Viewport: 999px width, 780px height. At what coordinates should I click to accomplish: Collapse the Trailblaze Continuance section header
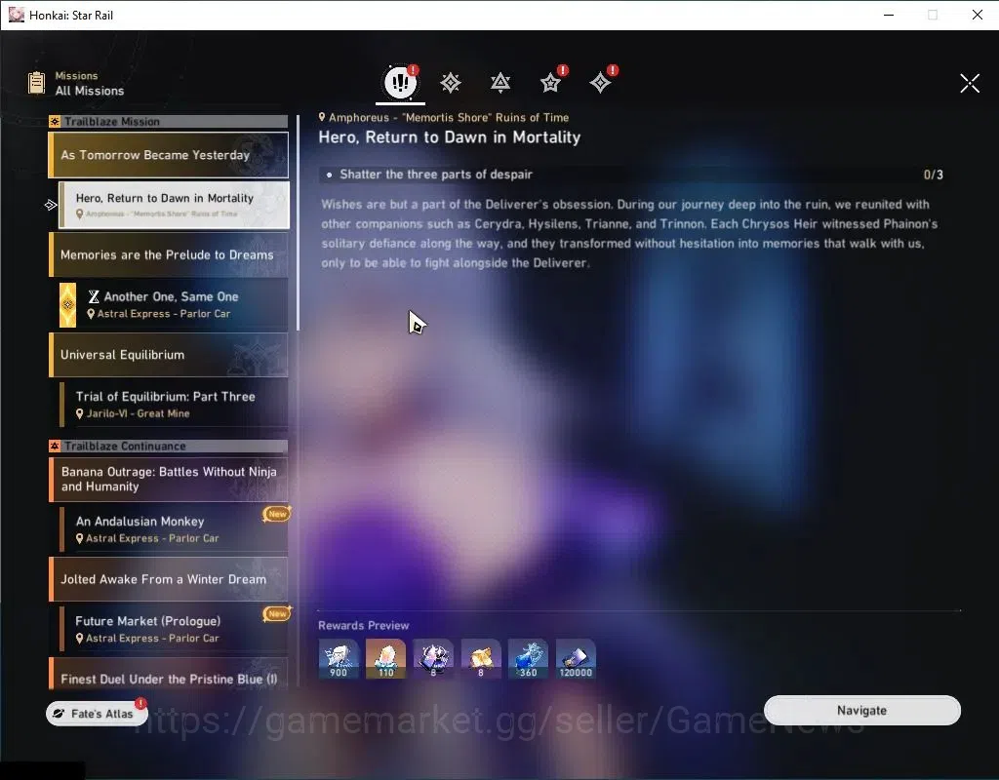[168, 447]
